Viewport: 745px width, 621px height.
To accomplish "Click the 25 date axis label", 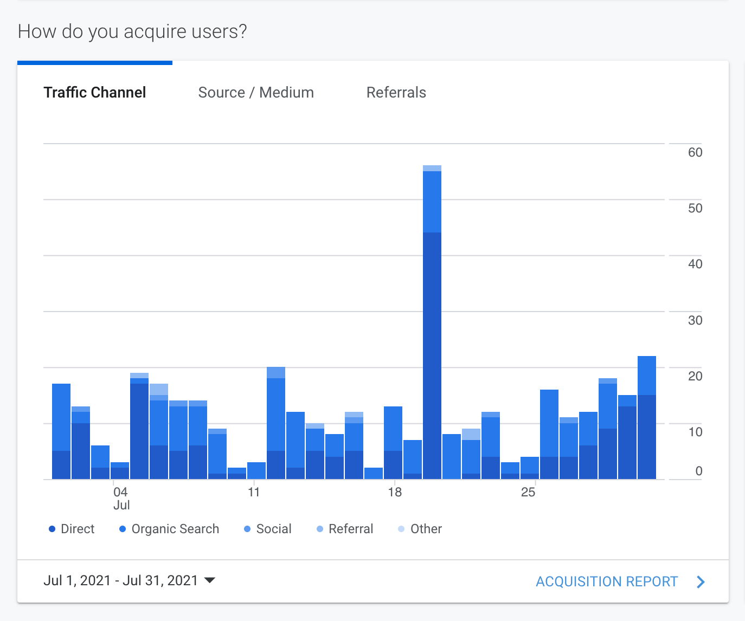I will click(x=528, y=492).
